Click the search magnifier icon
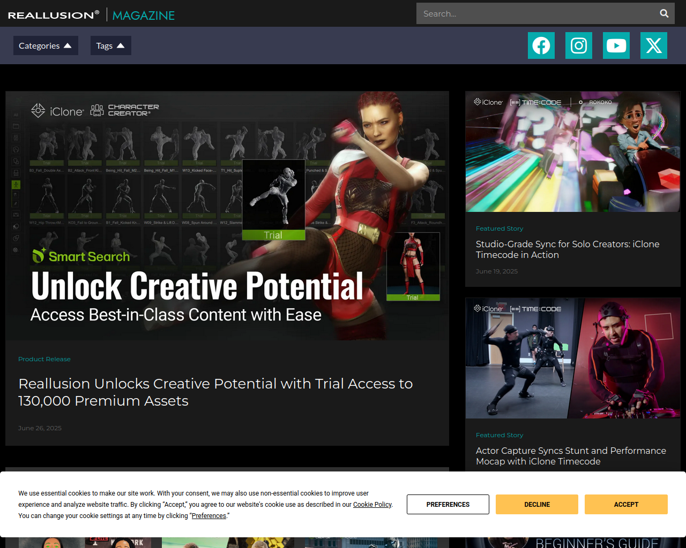The height and width of the screenshot is (548, 686). point(664,13)
